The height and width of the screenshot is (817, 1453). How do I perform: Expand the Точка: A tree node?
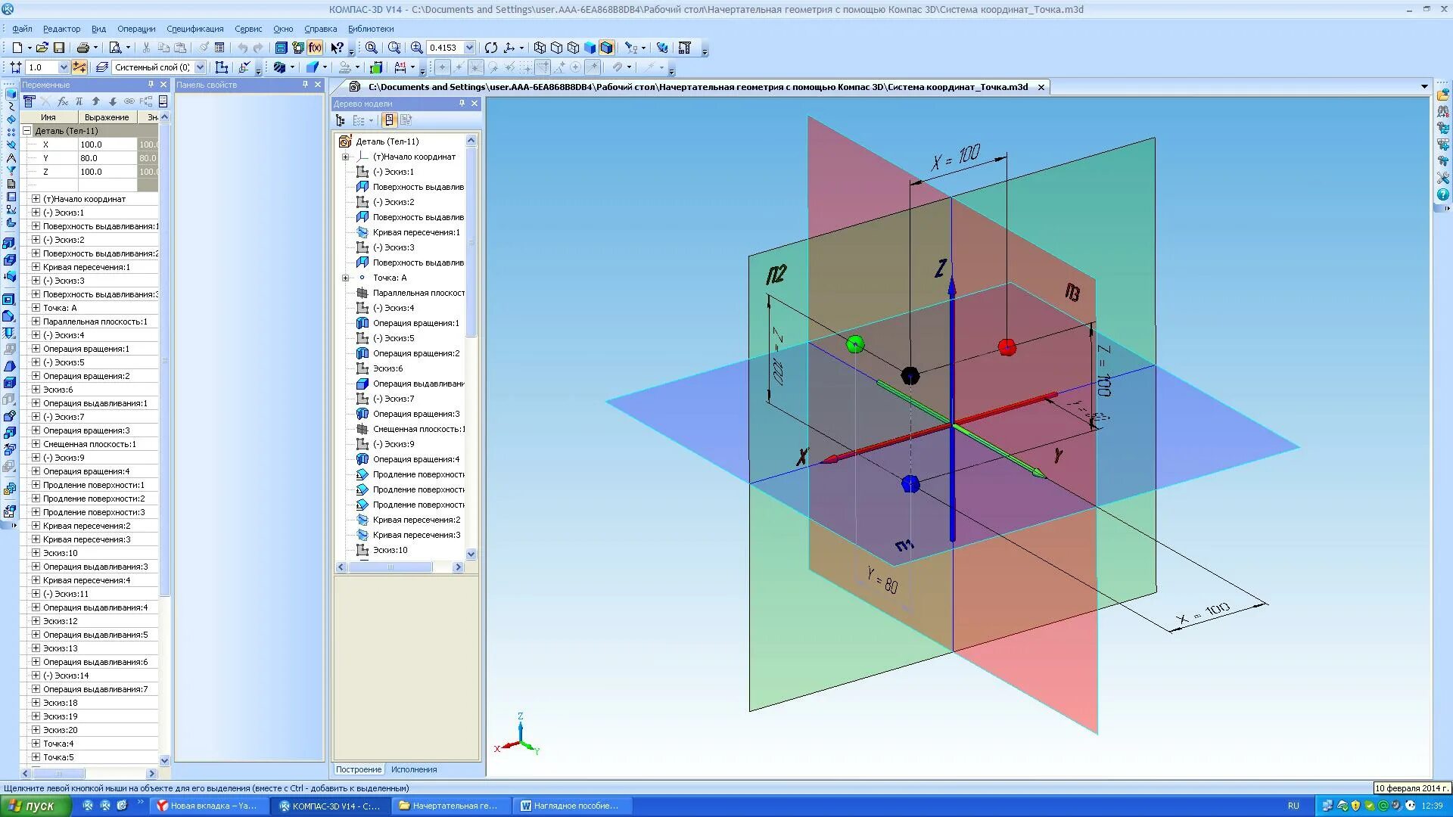[x=346, y=278]
